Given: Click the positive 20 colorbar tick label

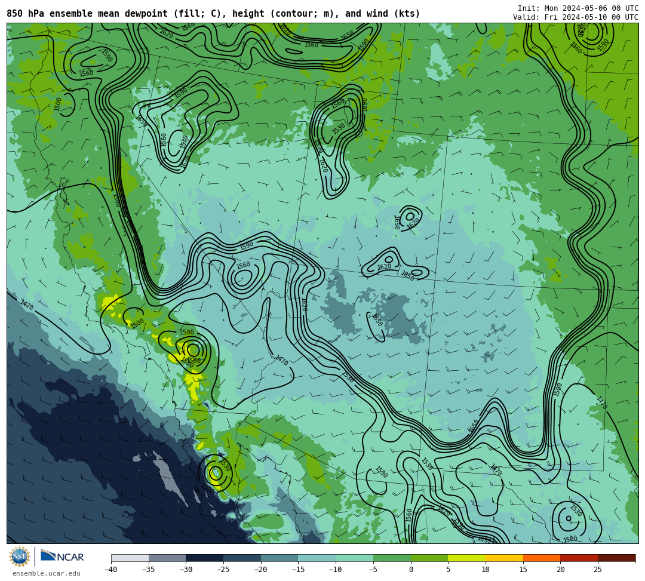Looking at the screenshot, I should coord(561,570).
